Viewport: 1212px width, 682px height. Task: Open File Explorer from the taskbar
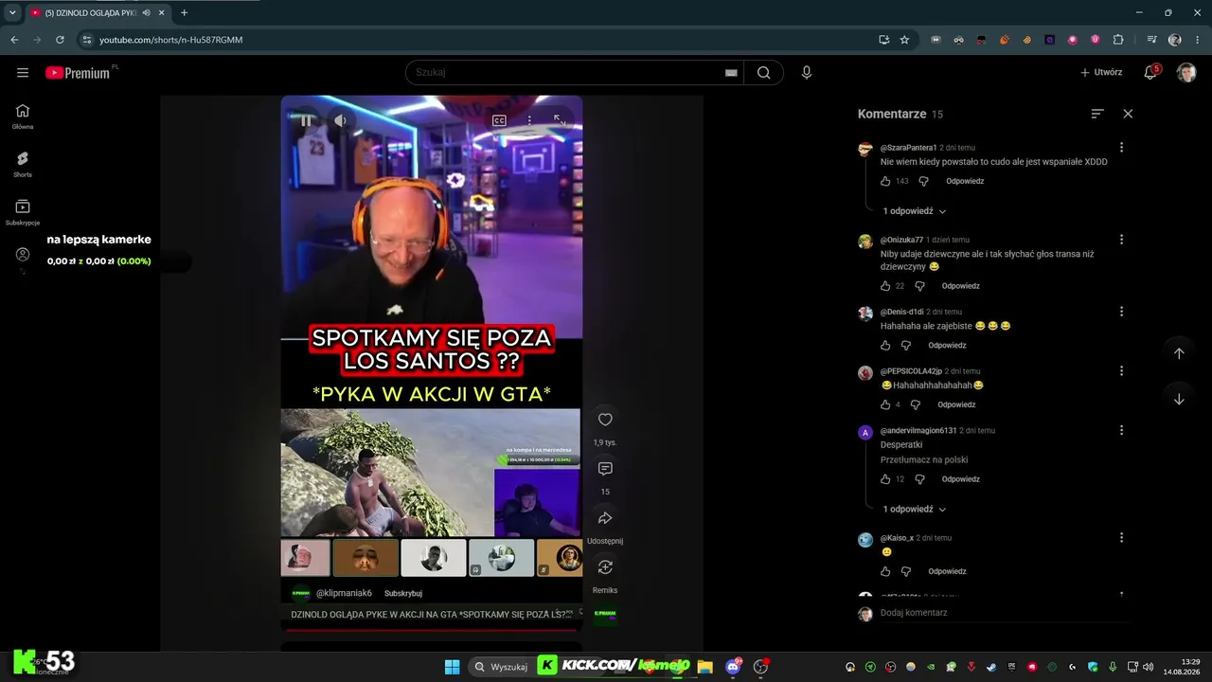704,667
